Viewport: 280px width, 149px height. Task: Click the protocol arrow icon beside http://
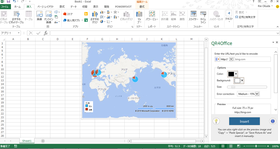tap(217, 59)
